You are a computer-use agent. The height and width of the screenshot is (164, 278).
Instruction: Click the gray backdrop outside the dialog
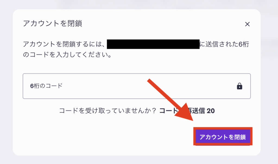269,81
